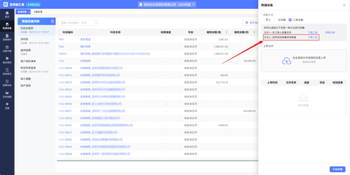Open subject code 1122-00004 link
Viewport: 350px width, 175px height.
pos(65,68)
